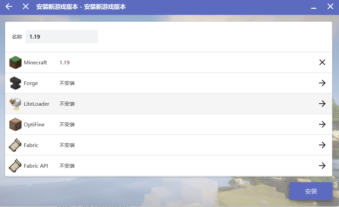Click the Forge anvil icon
The image size is (339, 207).
(x=15, y=83)
